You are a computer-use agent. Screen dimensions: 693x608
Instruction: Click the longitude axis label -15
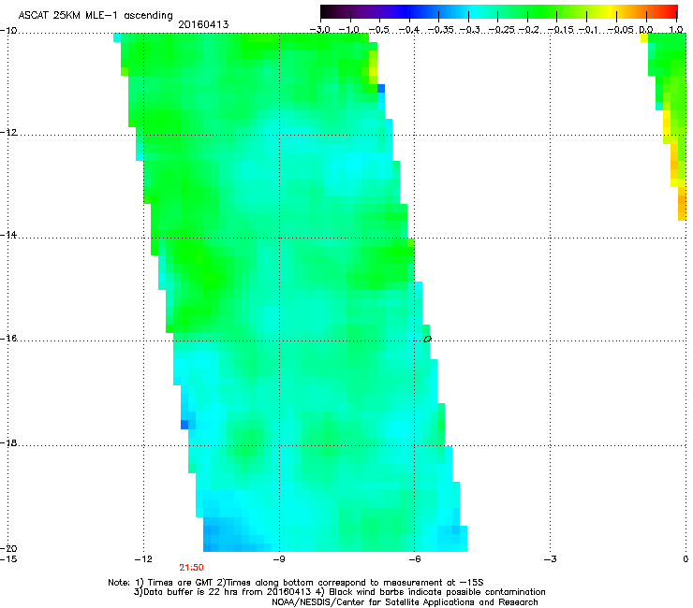coord(7,559)
